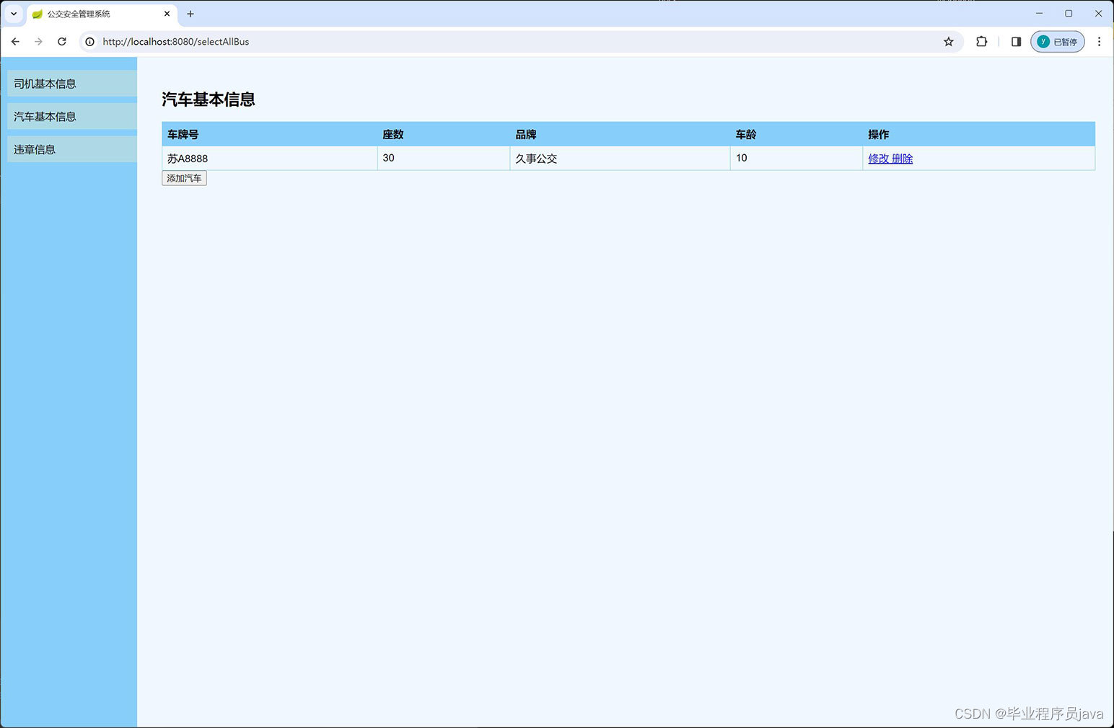Click the 修改 link for 苏A8888

(x=878, y=159)
